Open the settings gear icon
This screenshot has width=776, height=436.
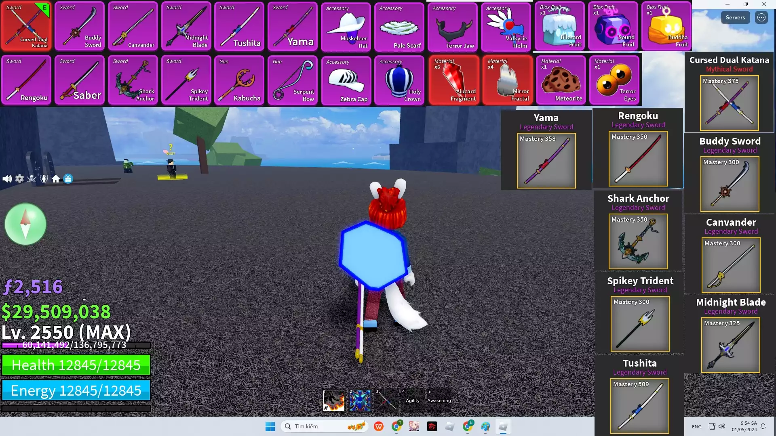pyautogui.click(x=19, y=179)
